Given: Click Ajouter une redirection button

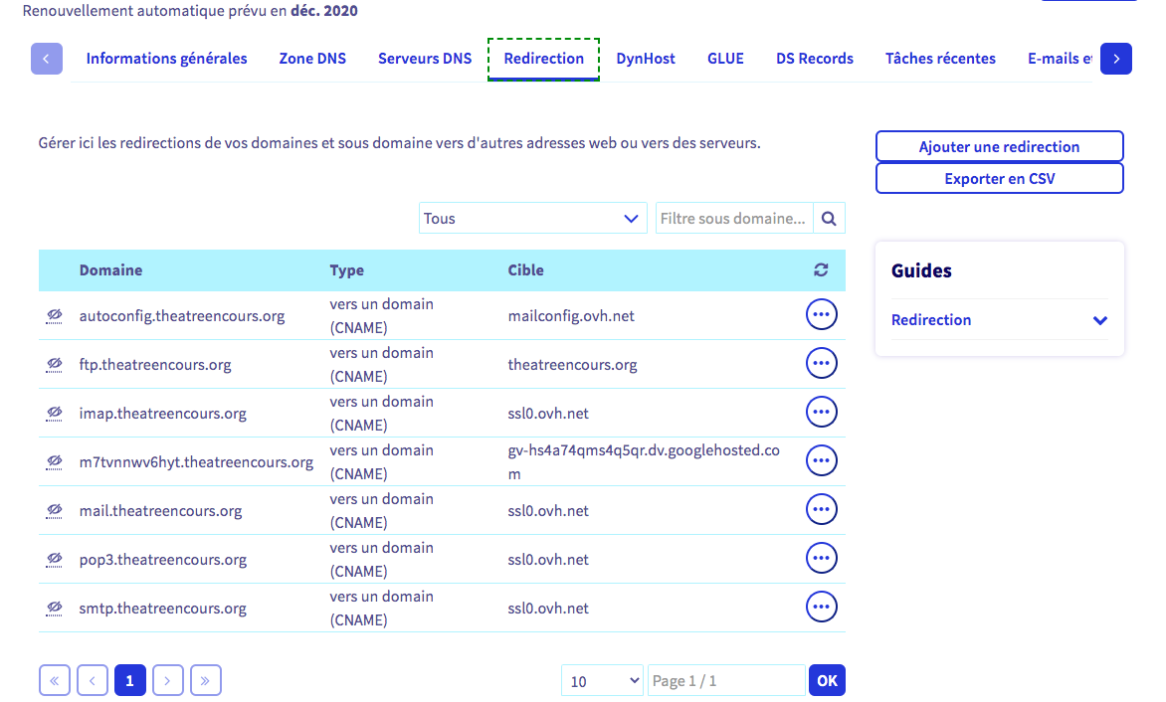Looking at the screenshot, I should pyautogui.click(x=999, y=147).
